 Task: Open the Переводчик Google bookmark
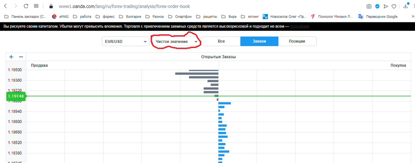pyautogui.click(x=378, y=17)
